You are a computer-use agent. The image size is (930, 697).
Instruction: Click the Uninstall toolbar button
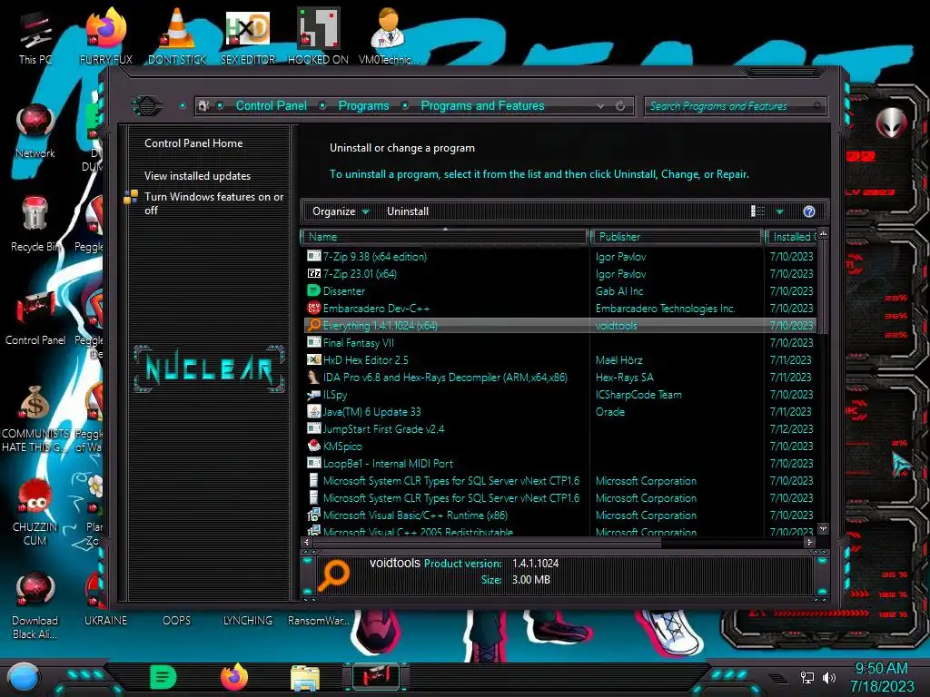[x=408, y=211]
